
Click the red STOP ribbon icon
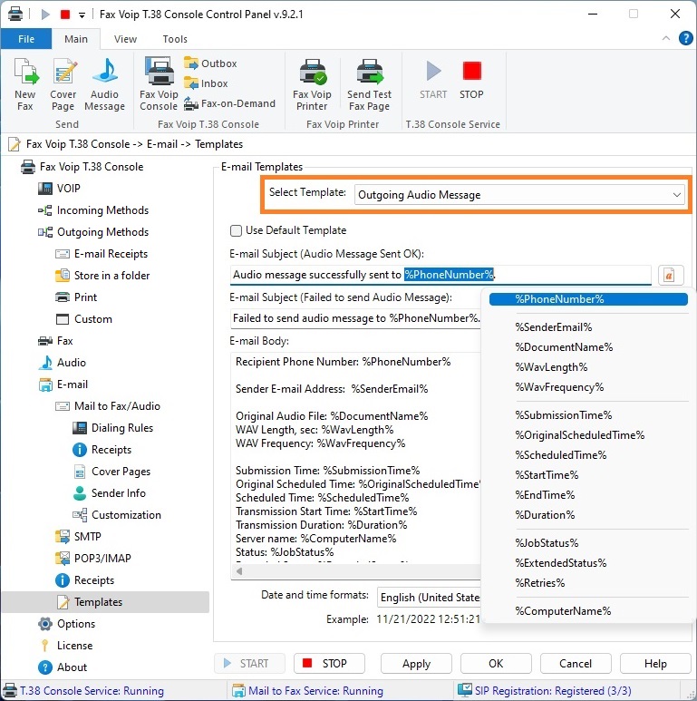tap(472, 81)
